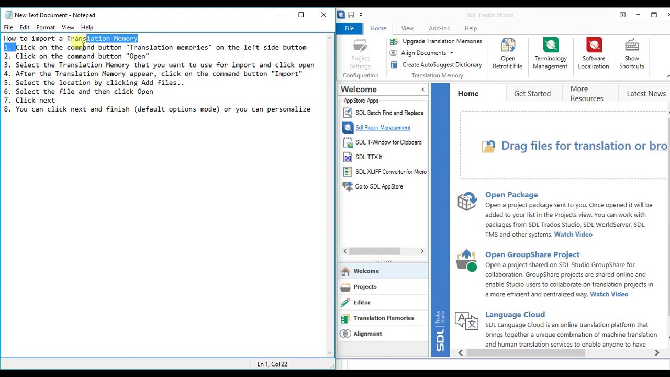The image size is (670, 377).
Task: Click the Notepad document icon in title bar
Action: coord(8,15)
